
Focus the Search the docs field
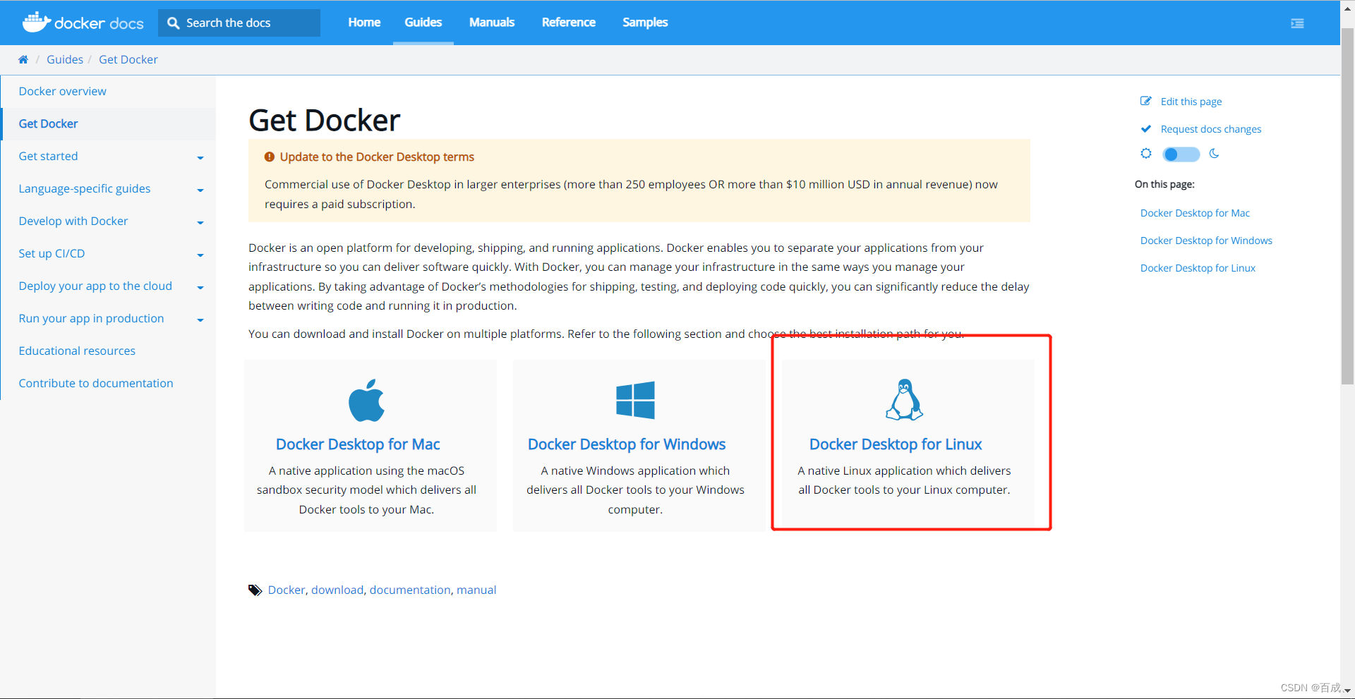click(x=239, y=23)
